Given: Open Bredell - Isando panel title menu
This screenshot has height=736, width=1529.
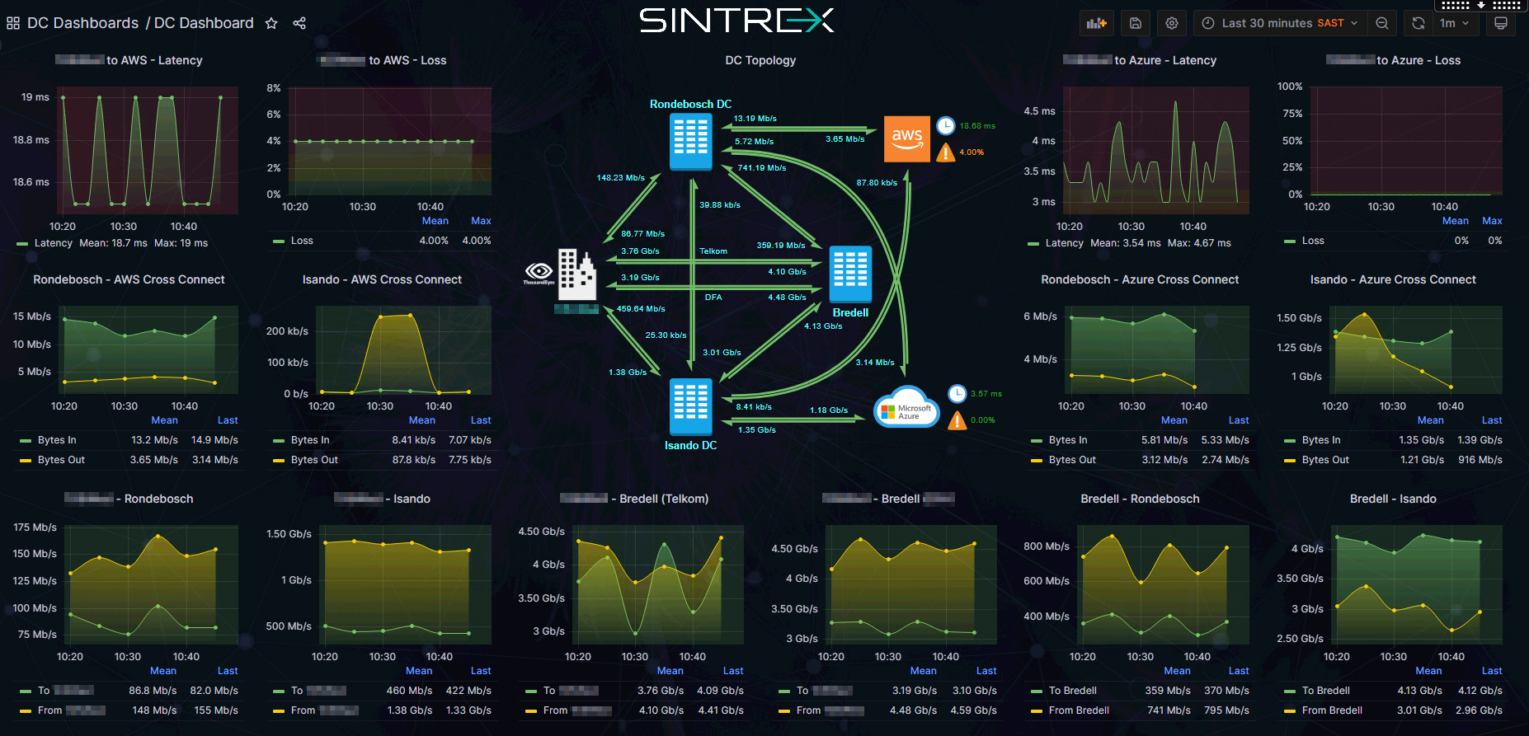Looking at the screenshot, I should [x=1393, y=499].
